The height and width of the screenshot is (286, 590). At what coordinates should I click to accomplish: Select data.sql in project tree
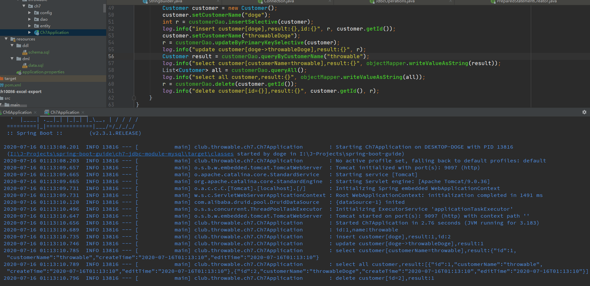(36, 65)
